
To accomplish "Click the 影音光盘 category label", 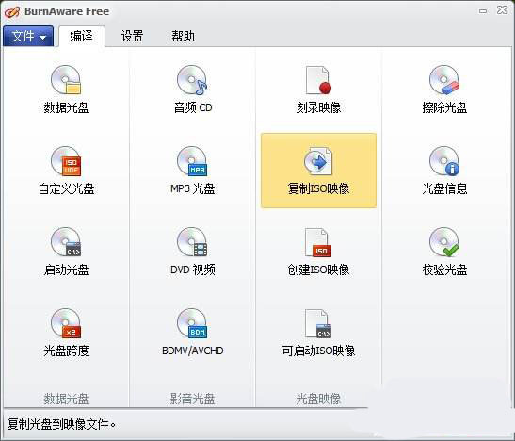I will (192, 399).
